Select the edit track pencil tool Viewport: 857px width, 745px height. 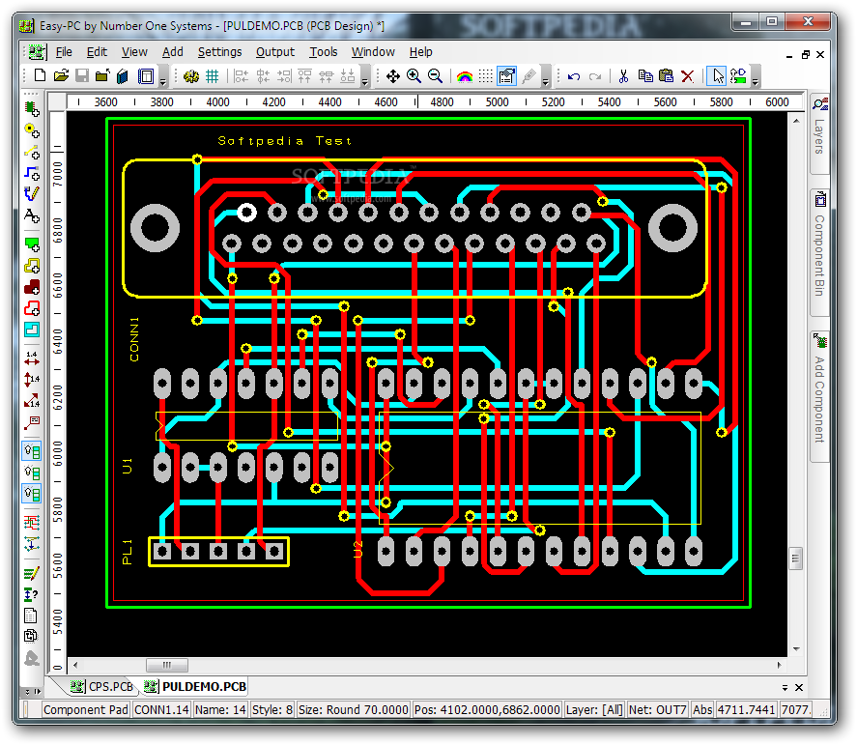(x=32, y=194)
